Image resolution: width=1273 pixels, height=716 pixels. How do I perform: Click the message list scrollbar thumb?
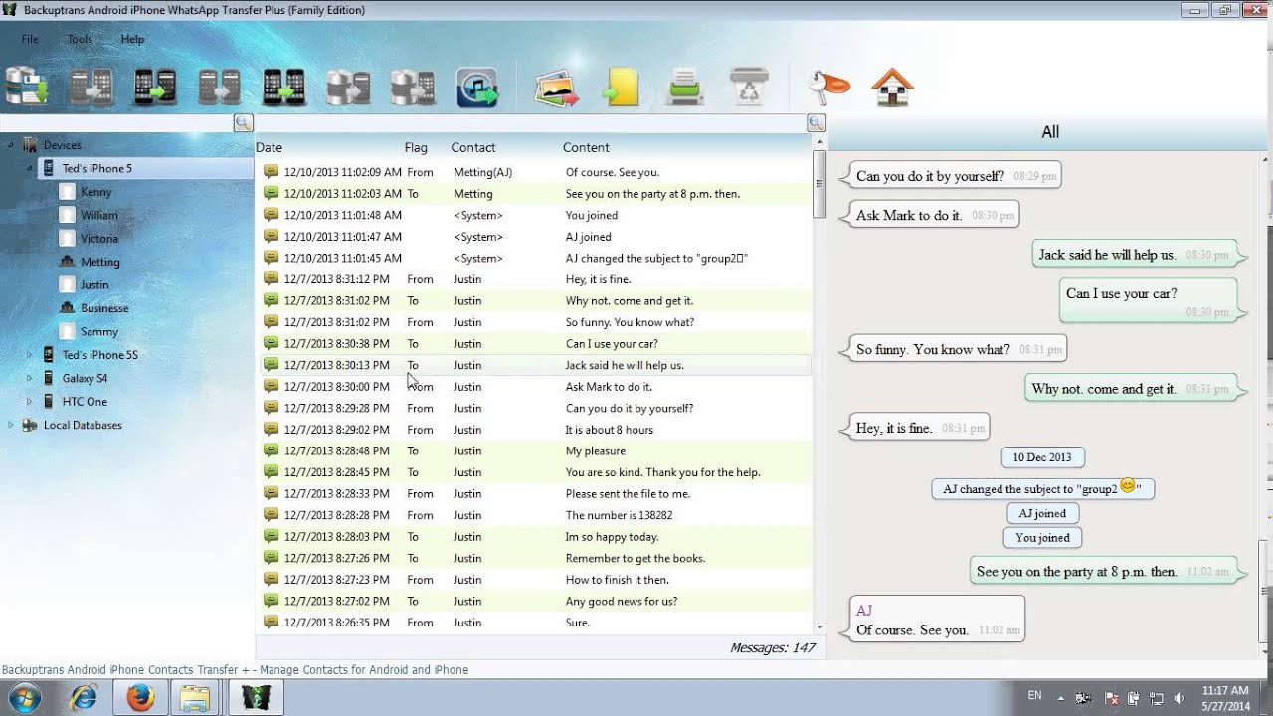click(x=819, y=184)
